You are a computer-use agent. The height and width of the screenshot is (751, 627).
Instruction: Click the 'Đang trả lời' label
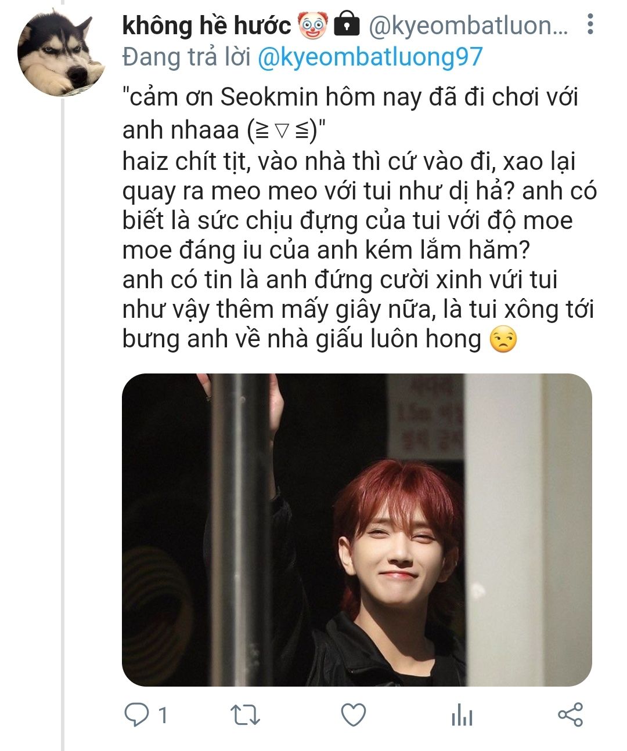(187, 57)
